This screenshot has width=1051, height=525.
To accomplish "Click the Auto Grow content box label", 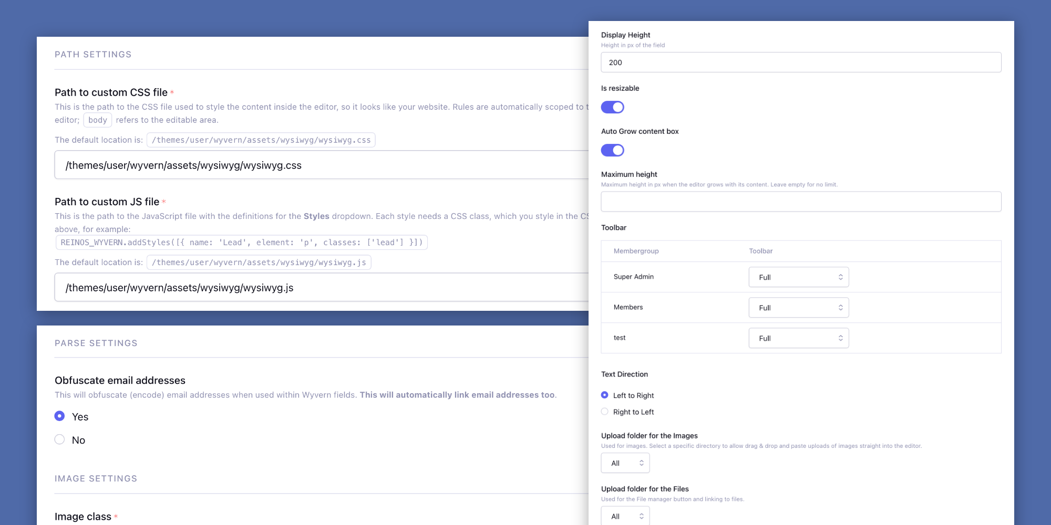I will [640, 131].
